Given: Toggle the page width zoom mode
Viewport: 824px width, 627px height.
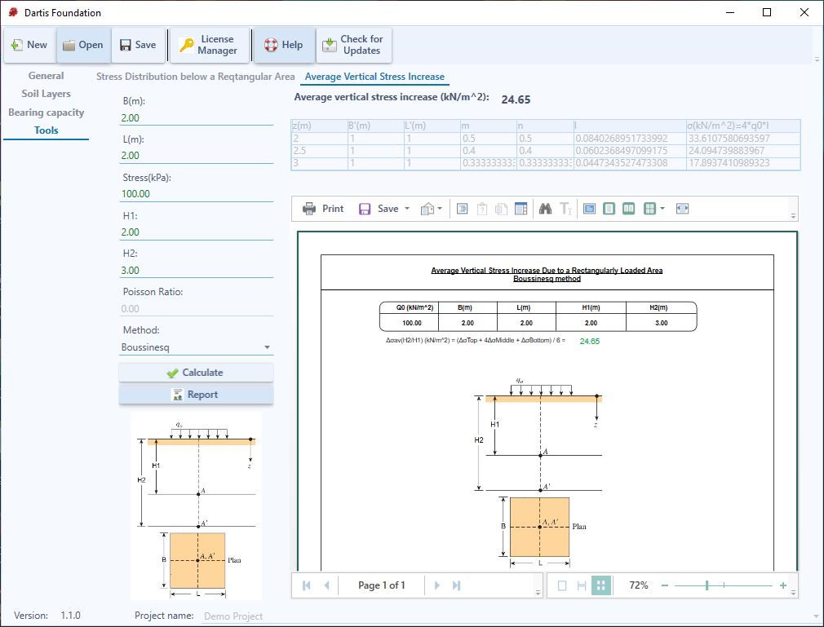Looking at the screenshot, I should [581, 585].
